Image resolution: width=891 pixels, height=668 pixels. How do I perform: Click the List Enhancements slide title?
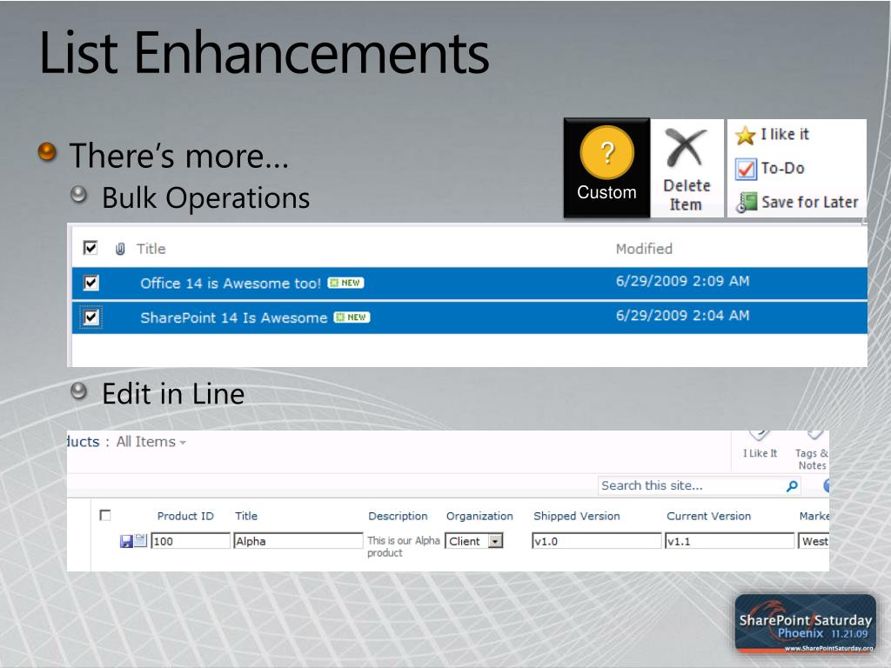coord(265,53)
